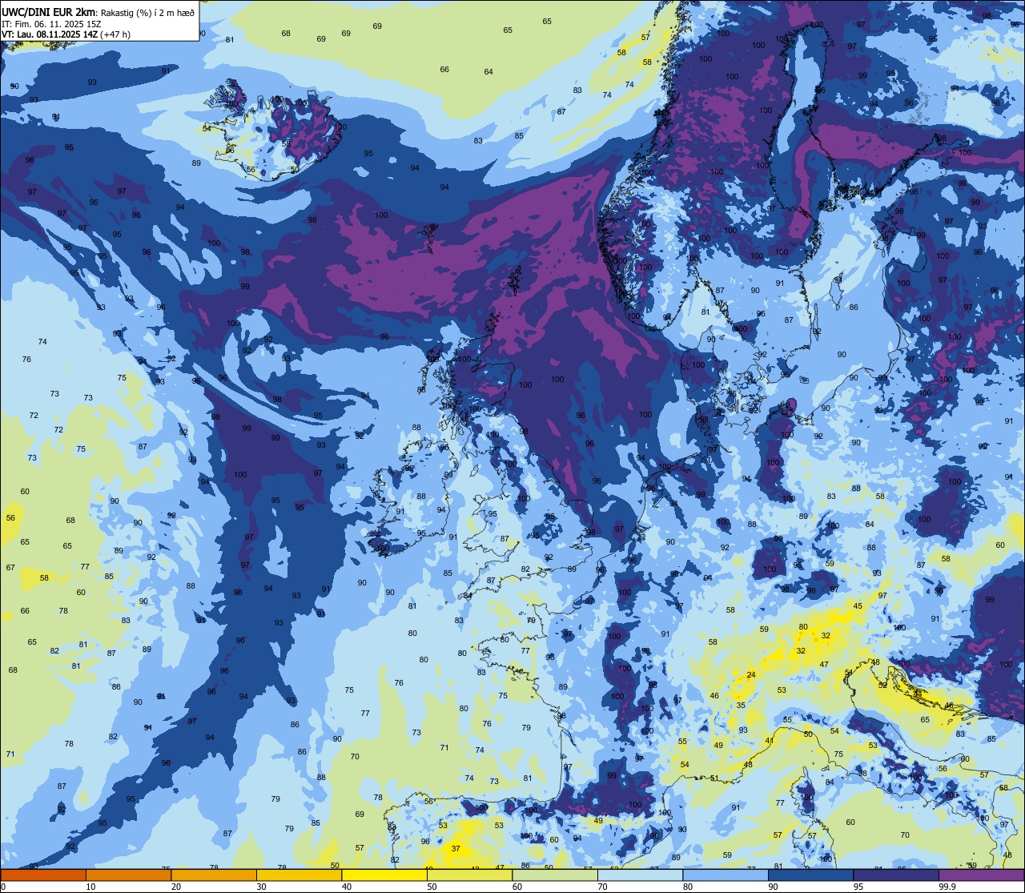Click the legend tick label 60
Image resolution: width=1025 pixels, height=893 pixels.
pyautogui.click(x=517, y=887)
